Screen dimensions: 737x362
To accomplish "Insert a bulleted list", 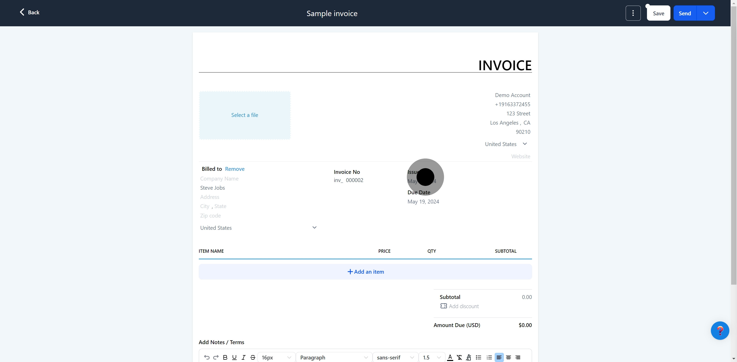I will [x=478, y=357].
